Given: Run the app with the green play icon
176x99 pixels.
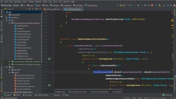Looking at the screenshot, I should pos(131,5).
